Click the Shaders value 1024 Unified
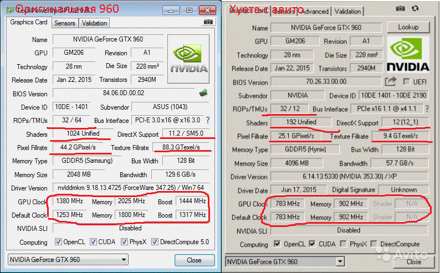 pyautogui.click(x=83, y=133)
